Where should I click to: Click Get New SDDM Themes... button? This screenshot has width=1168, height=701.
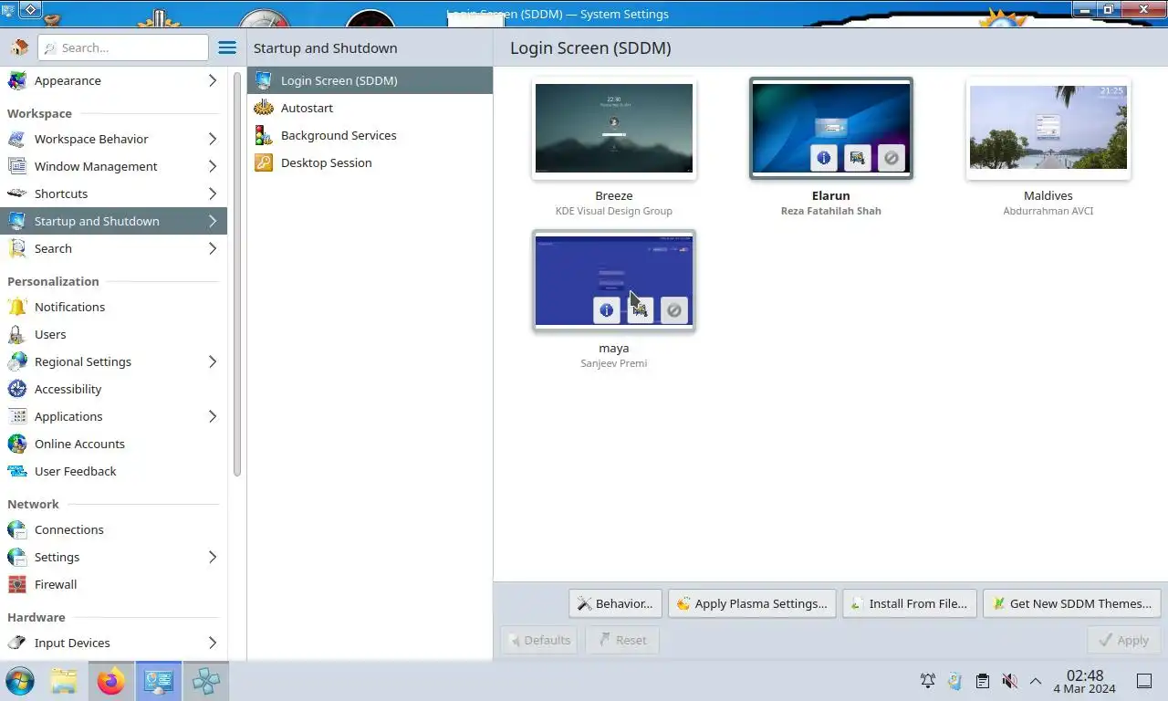point(1072,603)
